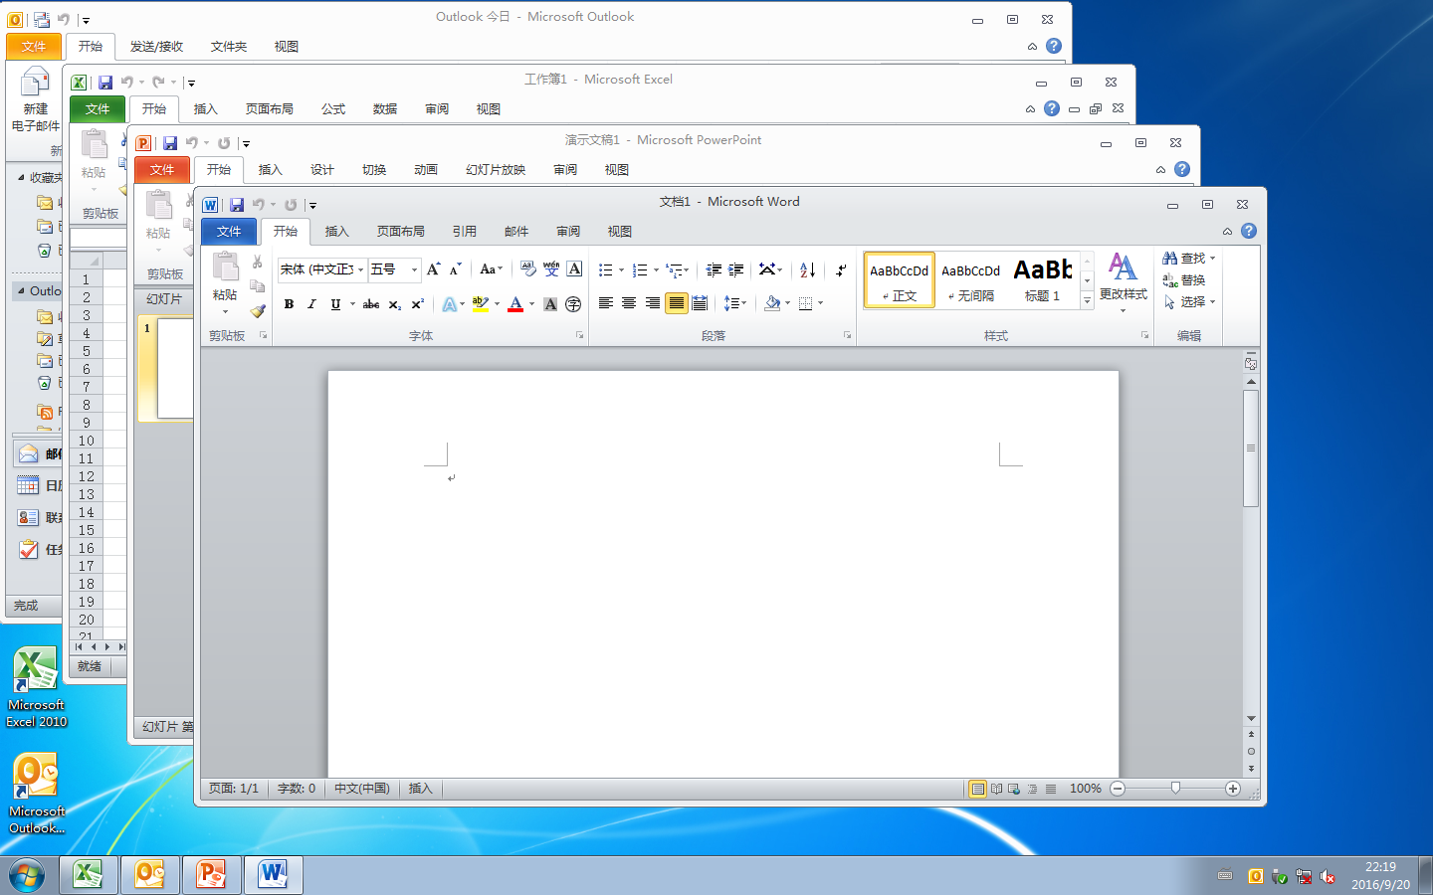
Task: Toggle Bold formatting in Word
Action: click(x=289, y=304)
